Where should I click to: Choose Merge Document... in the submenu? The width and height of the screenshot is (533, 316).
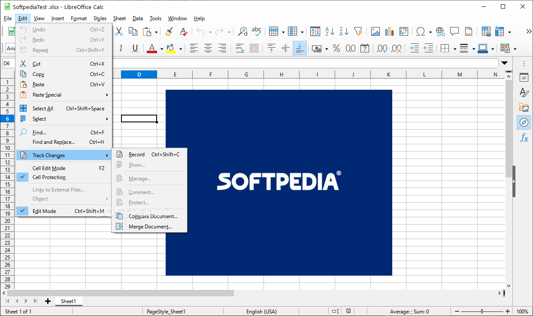(x=149, y=227)
